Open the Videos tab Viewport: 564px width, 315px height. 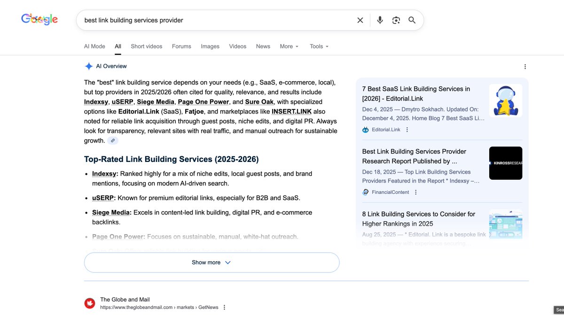(238, 46)
